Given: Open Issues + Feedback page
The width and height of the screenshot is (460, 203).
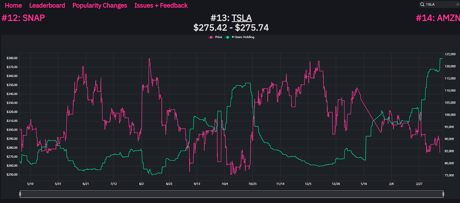Looking at the screenshot, I should pyautogui.click(x=161, y=5).
